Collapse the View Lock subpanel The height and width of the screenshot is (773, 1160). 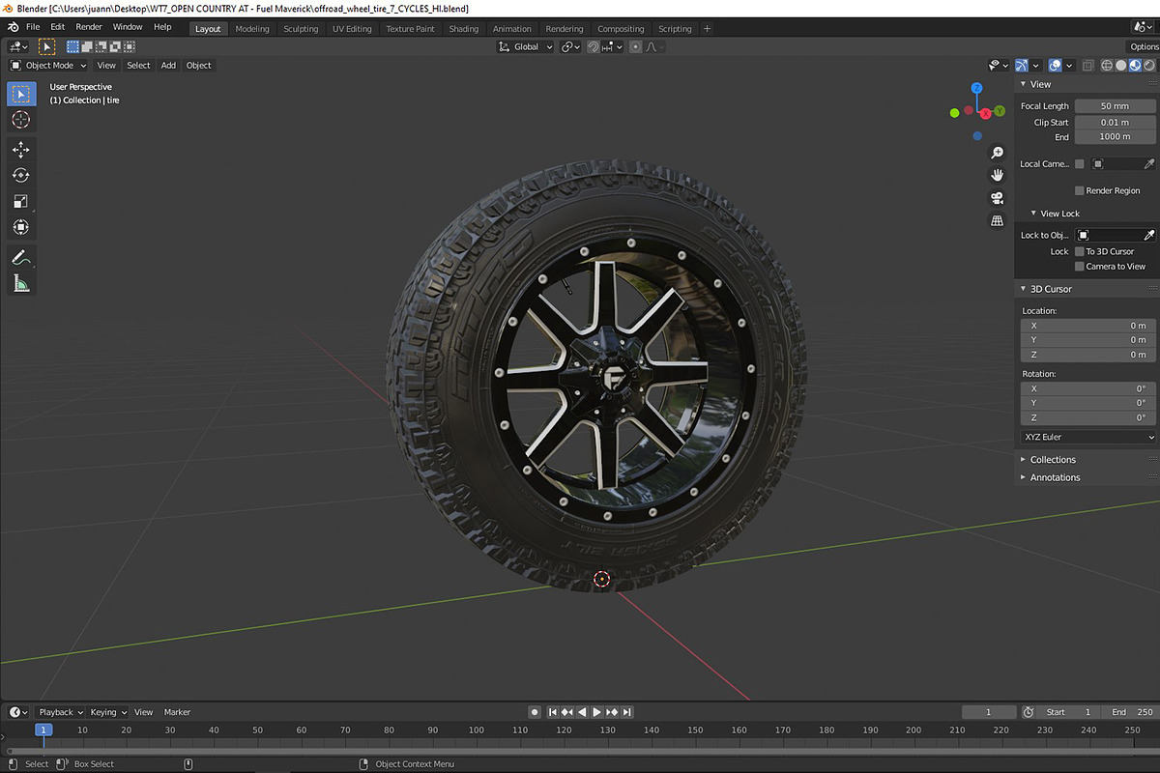1033,214
